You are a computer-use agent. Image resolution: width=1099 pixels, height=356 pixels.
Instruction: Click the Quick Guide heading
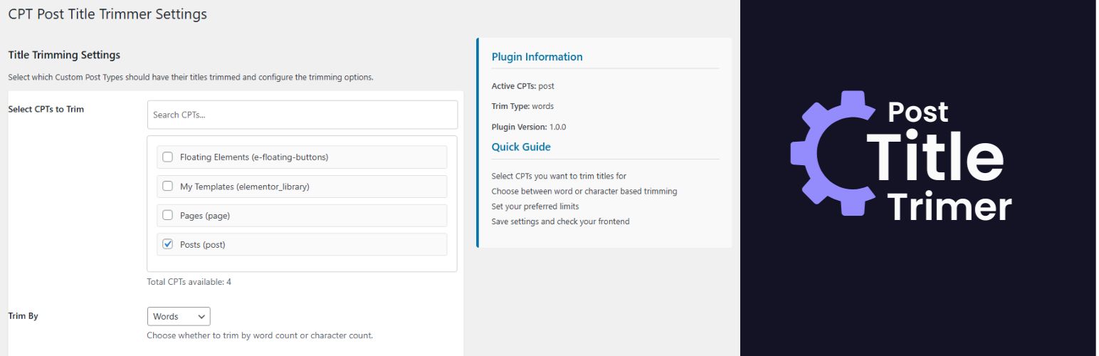tap(521, 147)
